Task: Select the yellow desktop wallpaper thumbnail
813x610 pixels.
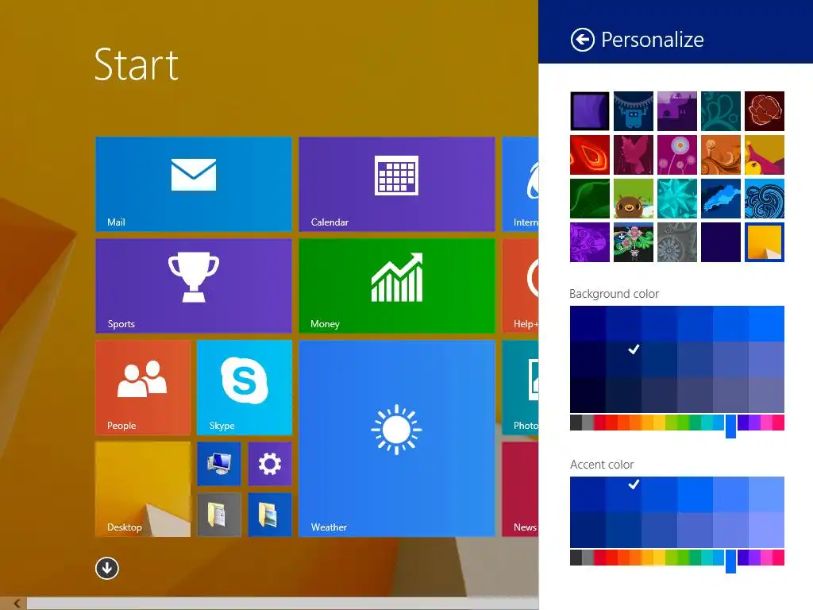Action: 765,242
